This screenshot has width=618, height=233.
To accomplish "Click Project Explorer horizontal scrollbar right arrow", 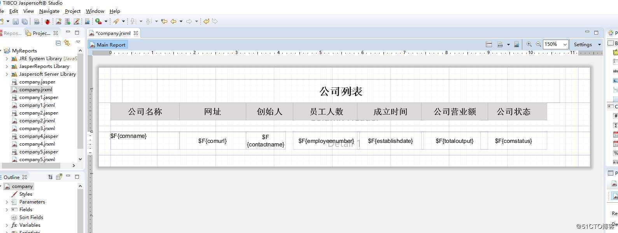I will point(74,165).
